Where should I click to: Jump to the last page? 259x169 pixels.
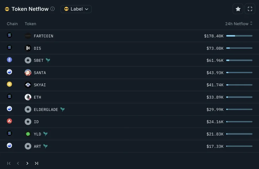coord(37,163)
